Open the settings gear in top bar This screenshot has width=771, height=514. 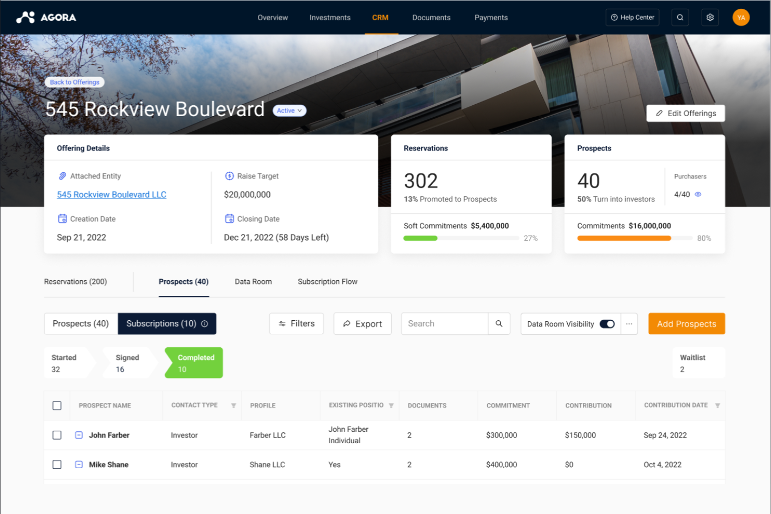pos(710,17)
